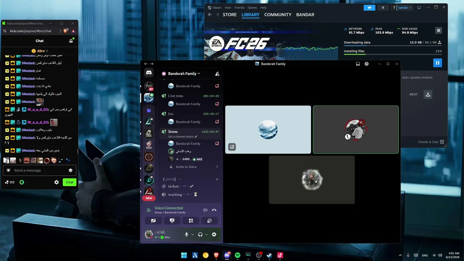Click the green Chat send button in Kick
The height and width of the screenshot is (261, 464).
[70, 182]
